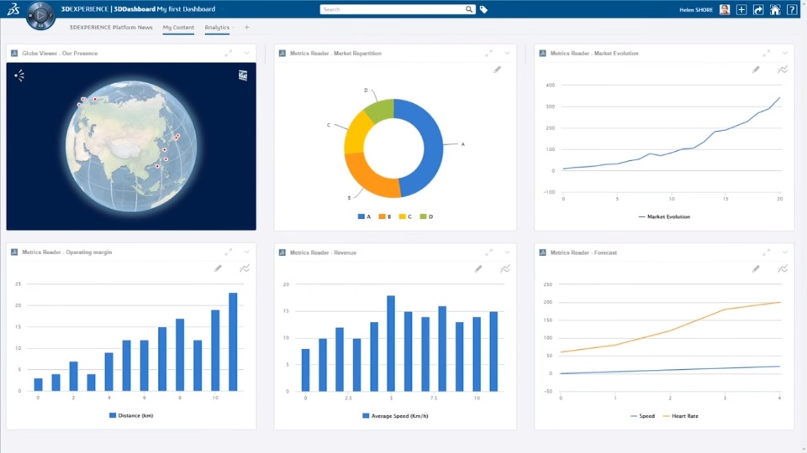Click the search magnifier icon
Viewport: 807px width, 453px height.
coord(469,9)
